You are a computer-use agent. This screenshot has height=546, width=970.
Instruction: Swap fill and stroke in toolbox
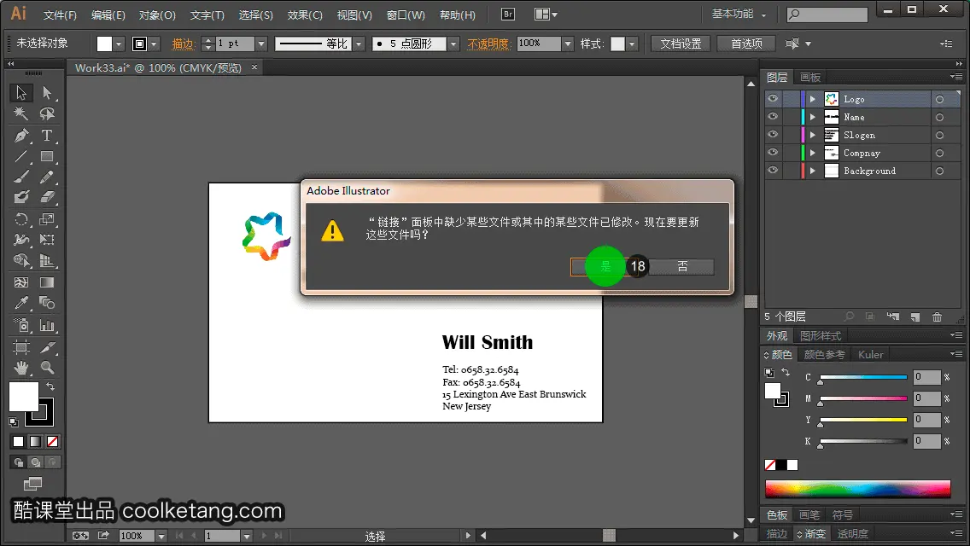coord(50,386)
